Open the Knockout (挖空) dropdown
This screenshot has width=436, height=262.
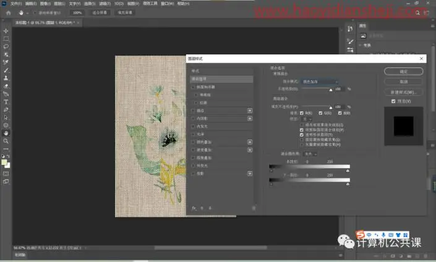click(307, 119)
